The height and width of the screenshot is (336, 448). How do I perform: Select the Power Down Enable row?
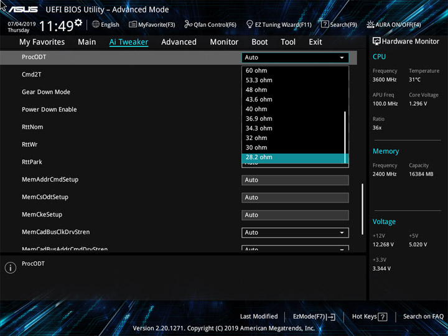tap(49, 110)
